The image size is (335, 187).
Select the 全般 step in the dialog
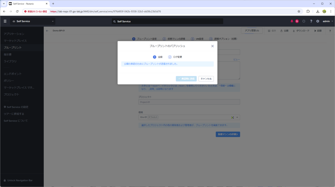(158, 57)
